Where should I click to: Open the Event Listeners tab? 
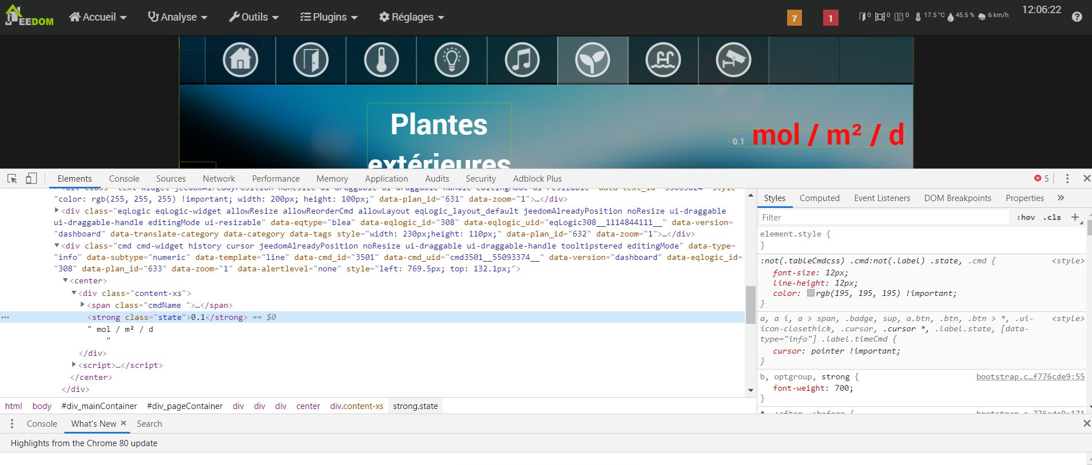tap(882, 198)
